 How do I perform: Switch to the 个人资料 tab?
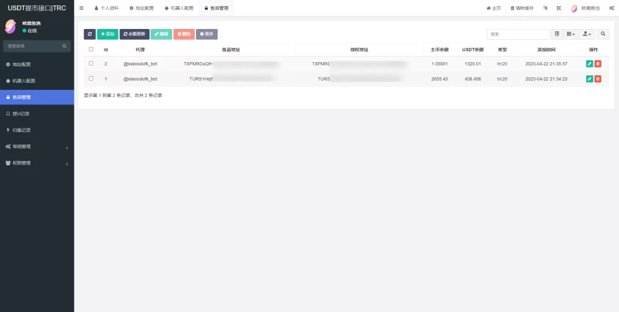click(106, 8)
